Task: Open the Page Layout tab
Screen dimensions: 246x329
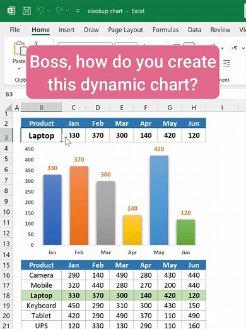Action: (126, 30)
